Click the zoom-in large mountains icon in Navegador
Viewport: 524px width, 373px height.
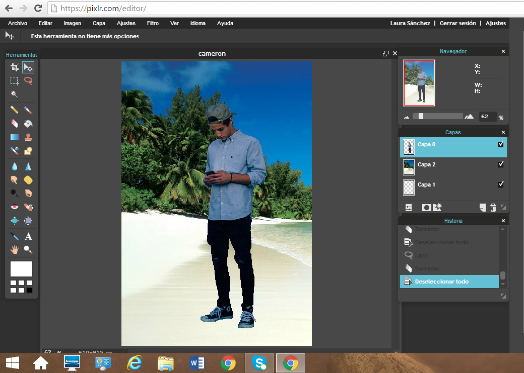[x=469, y=116]
